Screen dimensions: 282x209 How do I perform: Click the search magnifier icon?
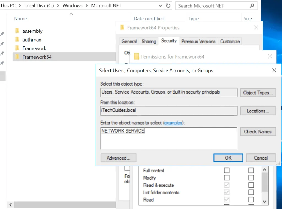point(252,6)
